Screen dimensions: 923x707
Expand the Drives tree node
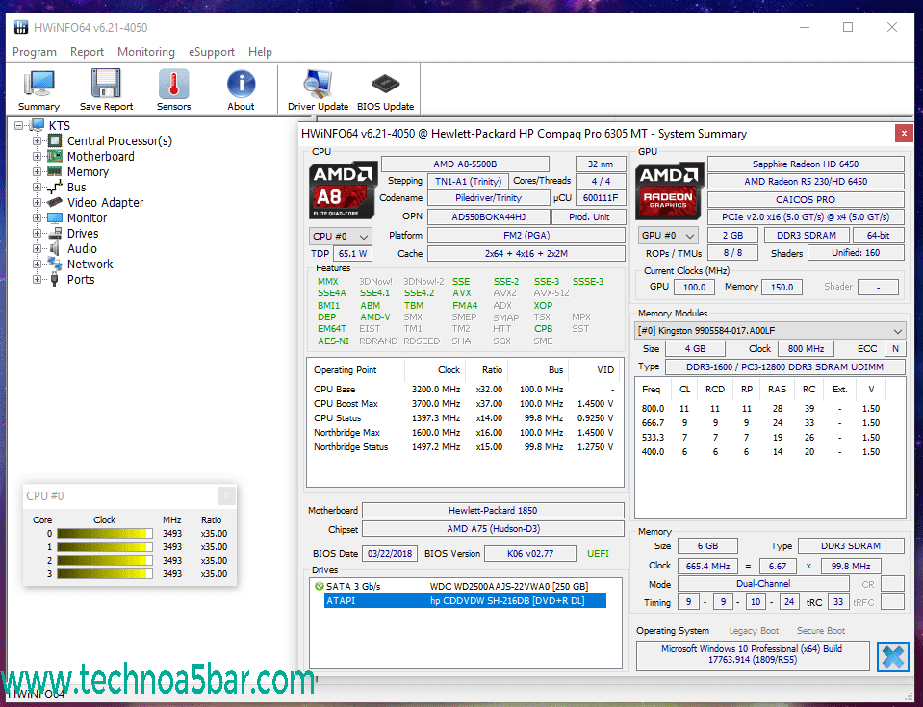(x=38, y=233)
